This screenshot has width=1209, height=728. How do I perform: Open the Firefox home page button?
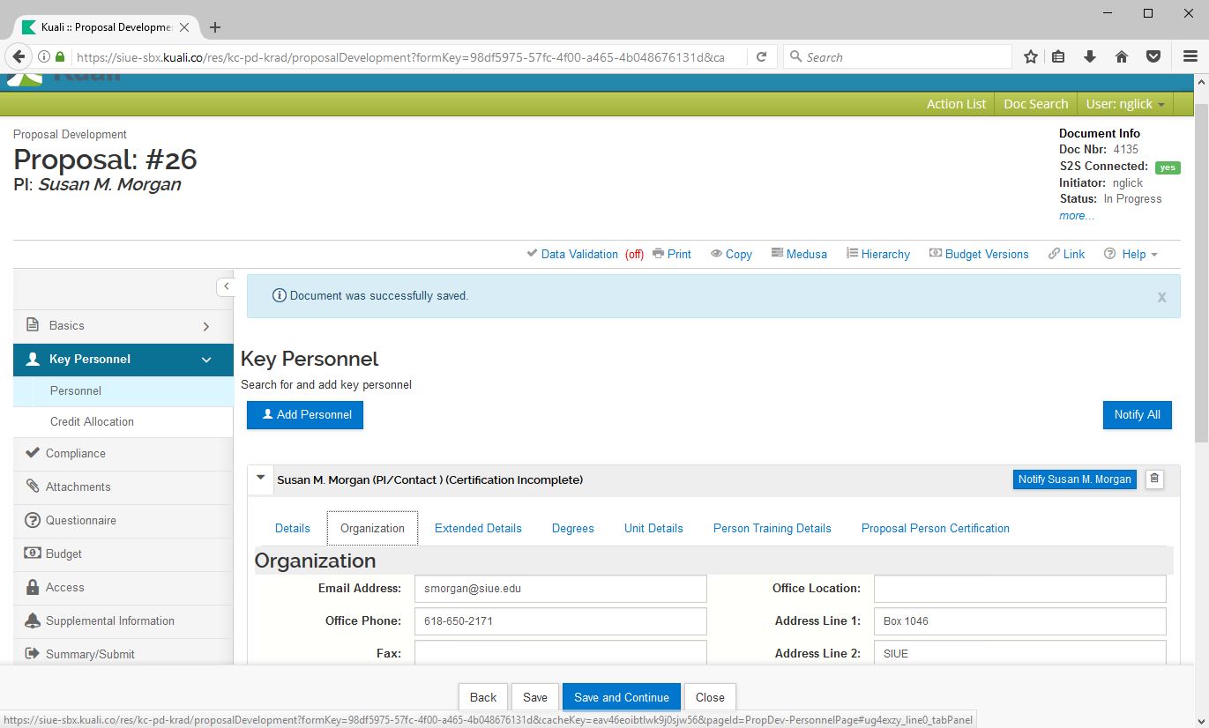(1122, 57)
